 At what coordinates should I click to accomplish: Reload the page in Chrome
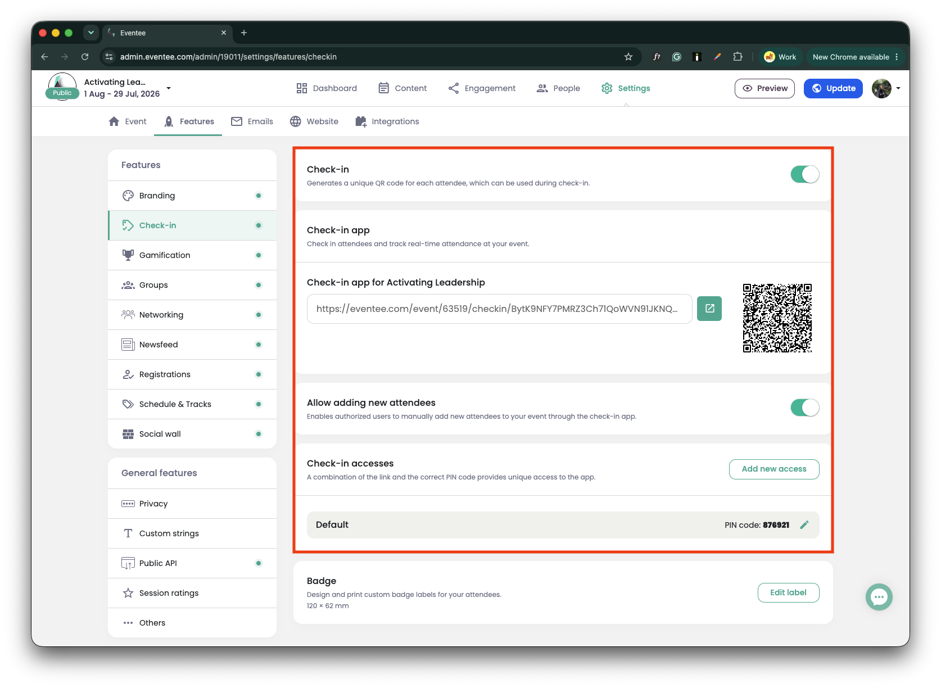pyautogui.click(x=85, y=57)
